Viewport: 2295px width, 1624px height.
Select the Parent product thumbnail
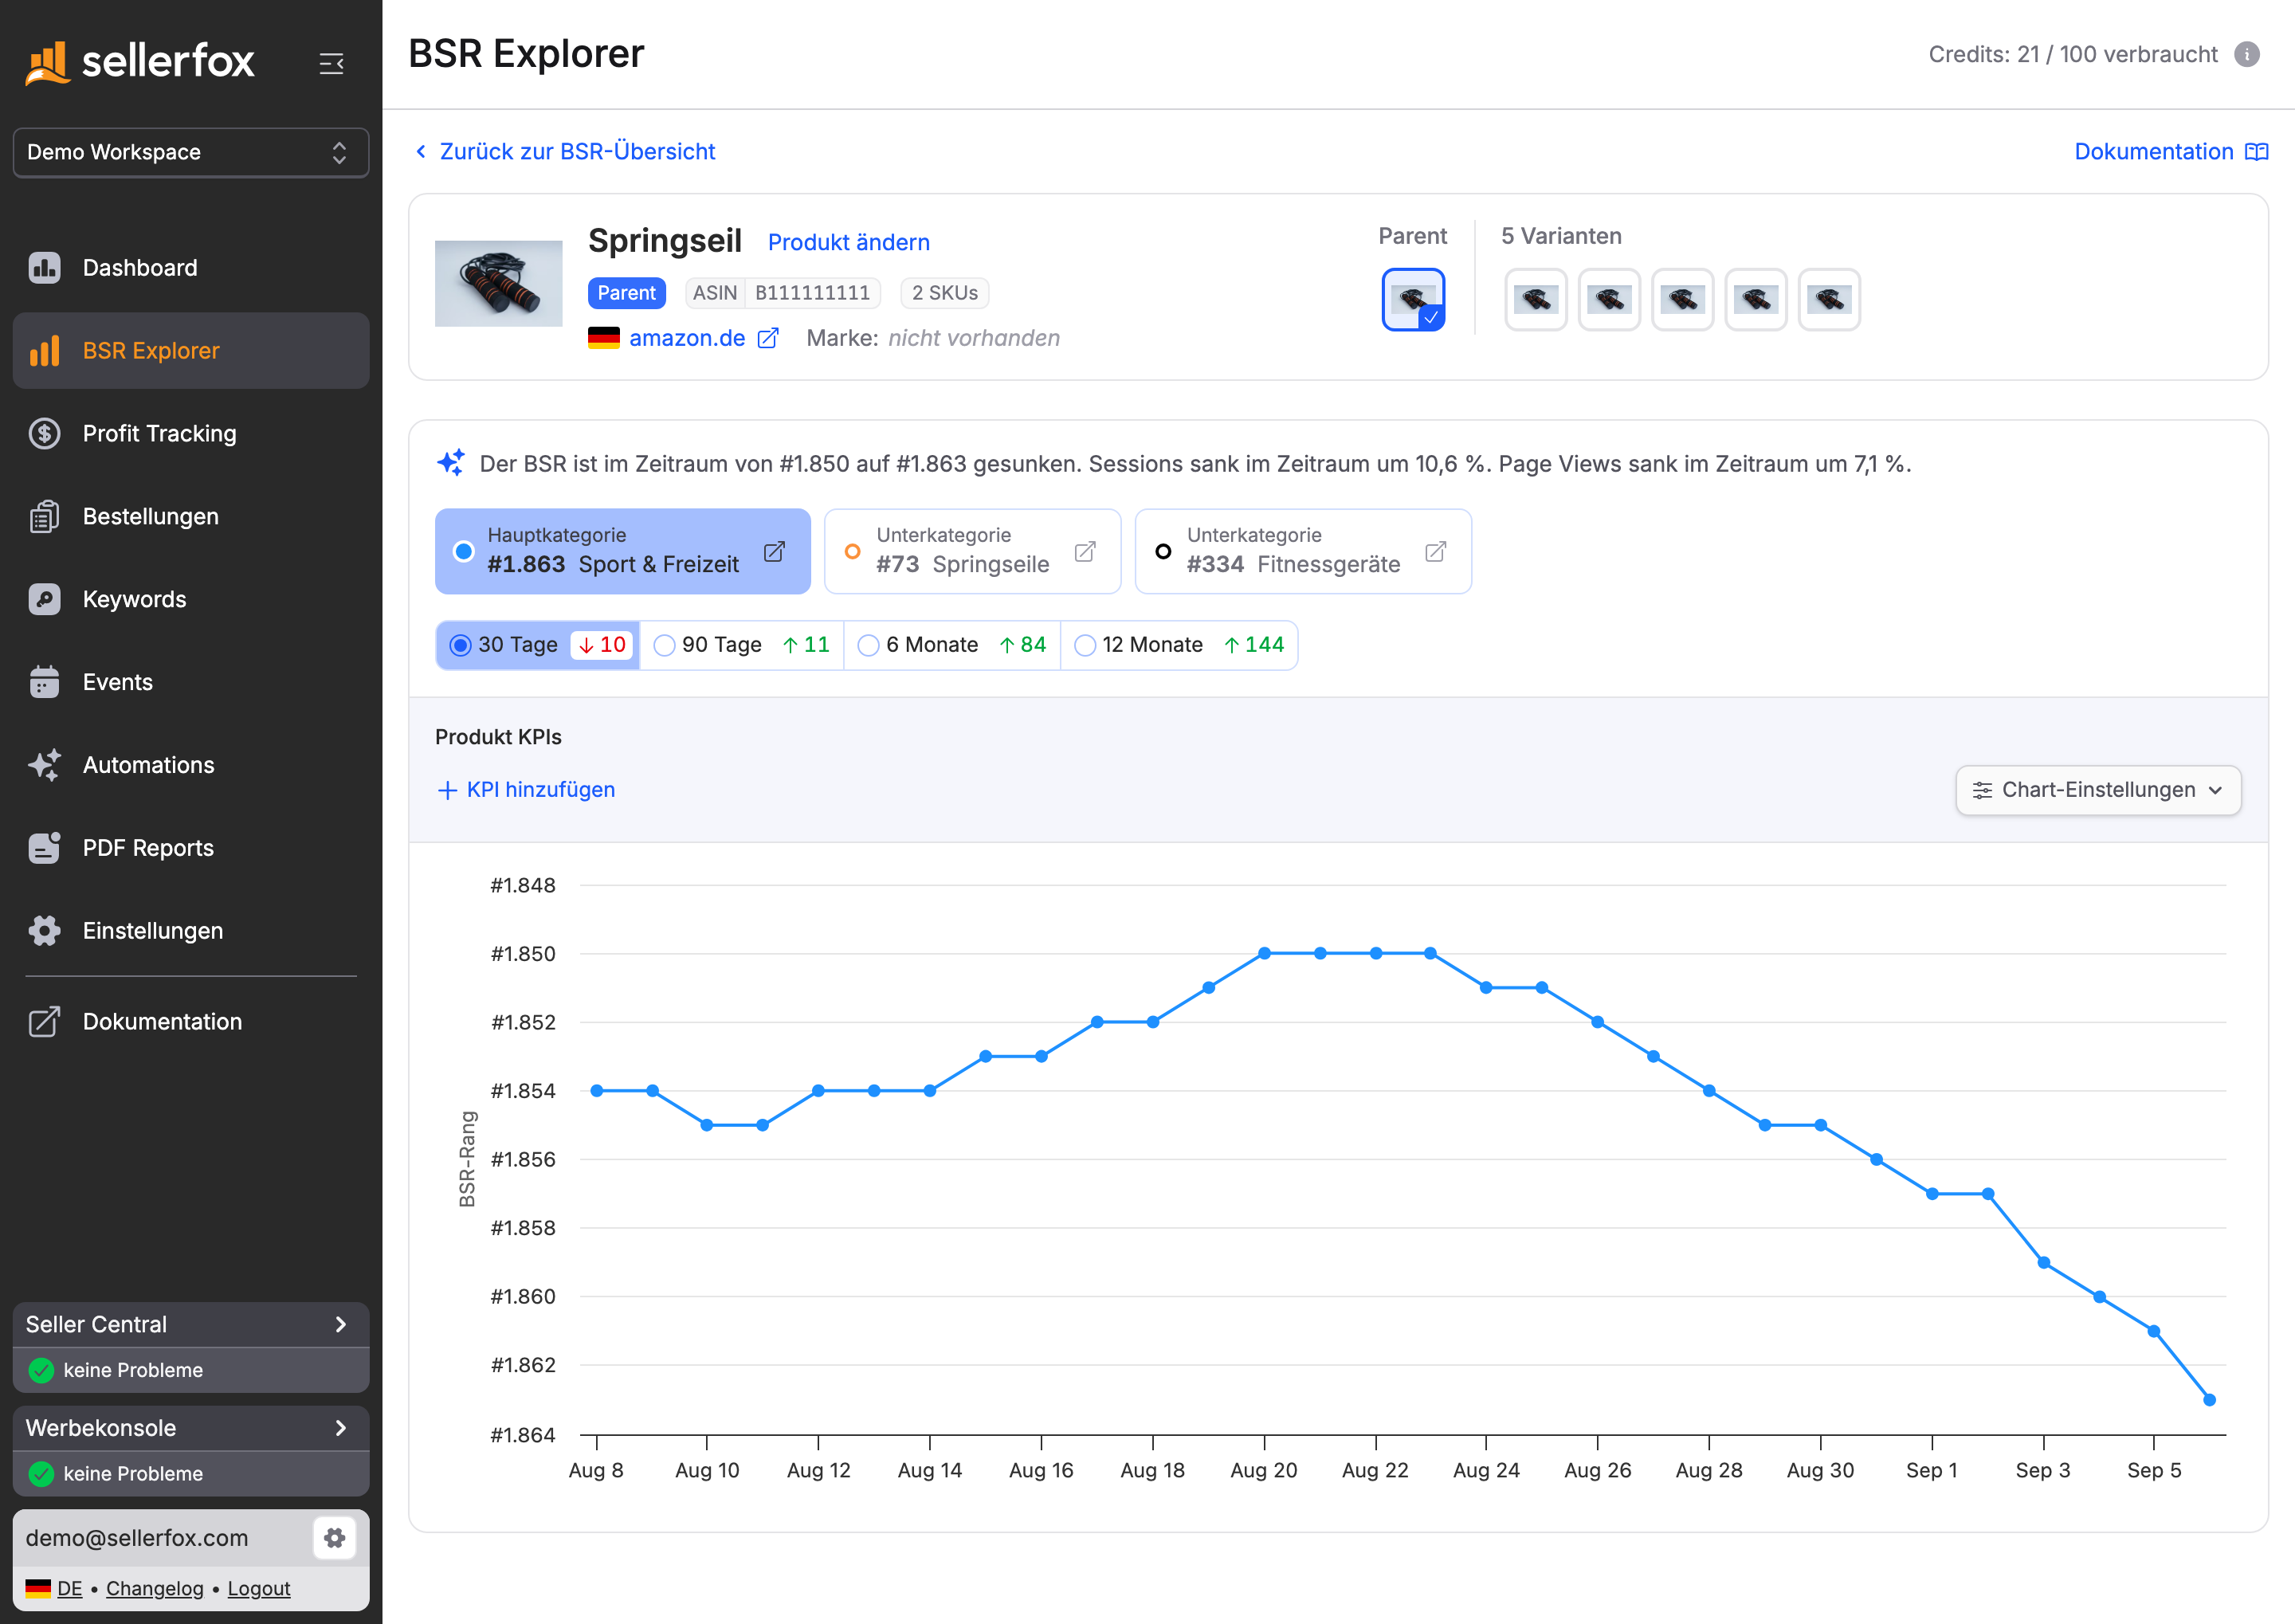pyautogui.click(x=1413, y=300)
